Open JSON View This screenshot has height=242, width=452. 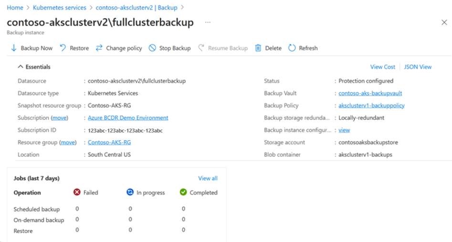418,66
